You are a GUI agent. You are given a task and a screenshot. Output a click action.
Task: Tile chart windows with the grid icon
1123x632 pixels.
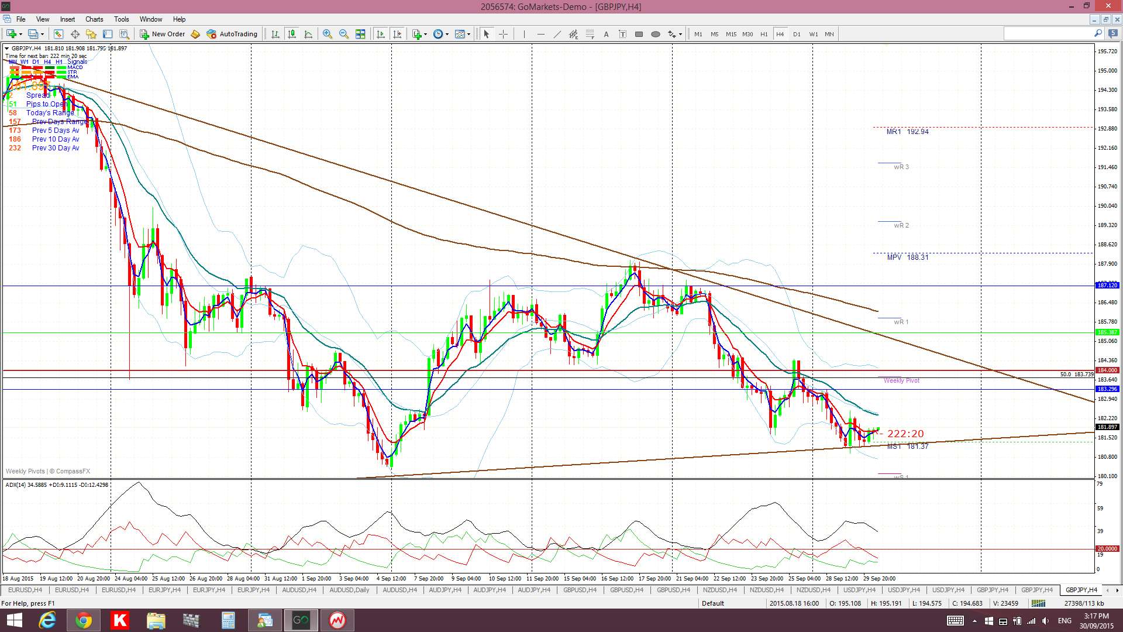coord(360,34)
